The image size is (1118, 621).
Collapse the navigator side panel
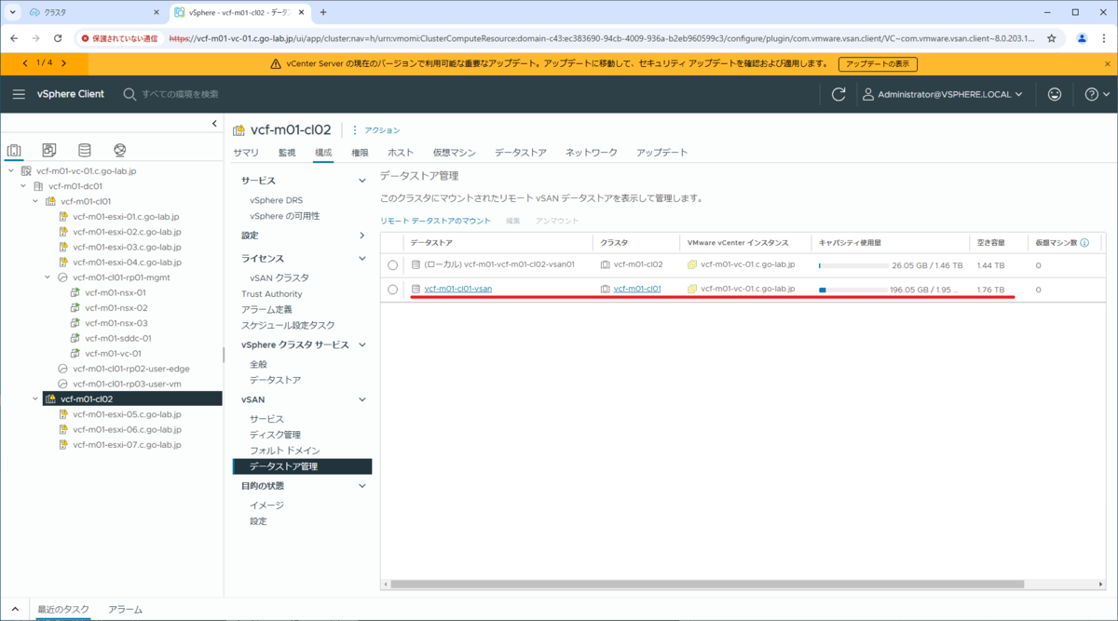click(215, 124)
